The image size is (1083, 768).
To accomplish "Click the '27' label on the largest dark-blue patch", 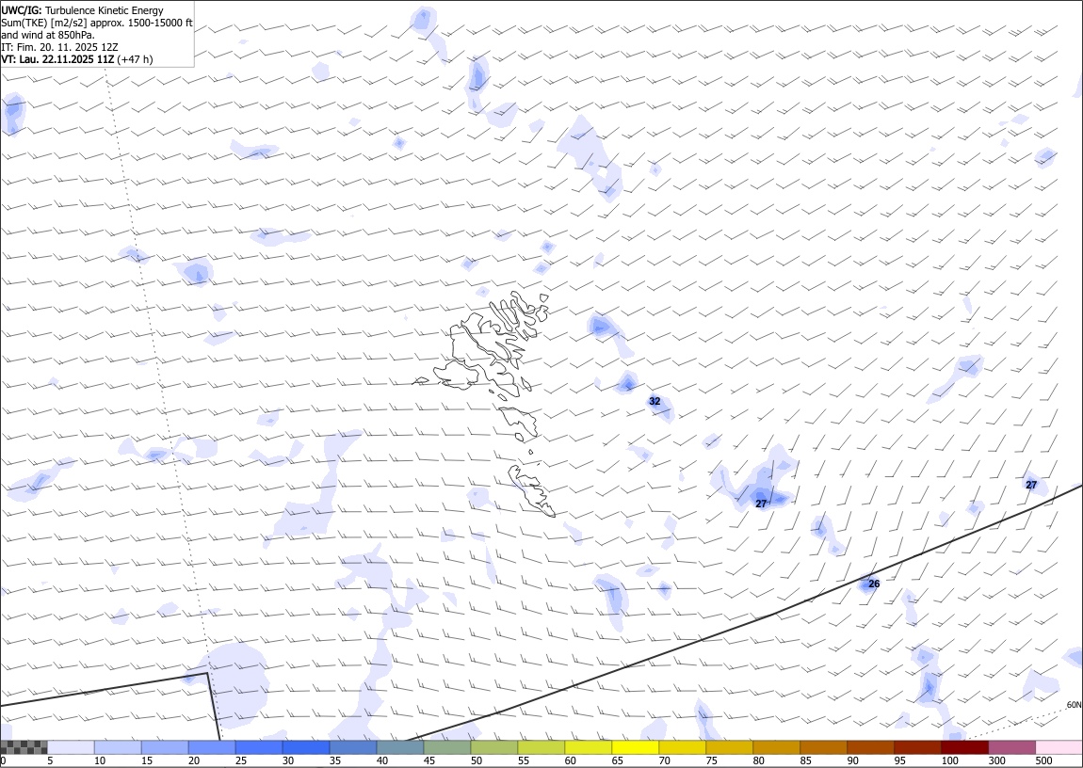I will point(761,504).
